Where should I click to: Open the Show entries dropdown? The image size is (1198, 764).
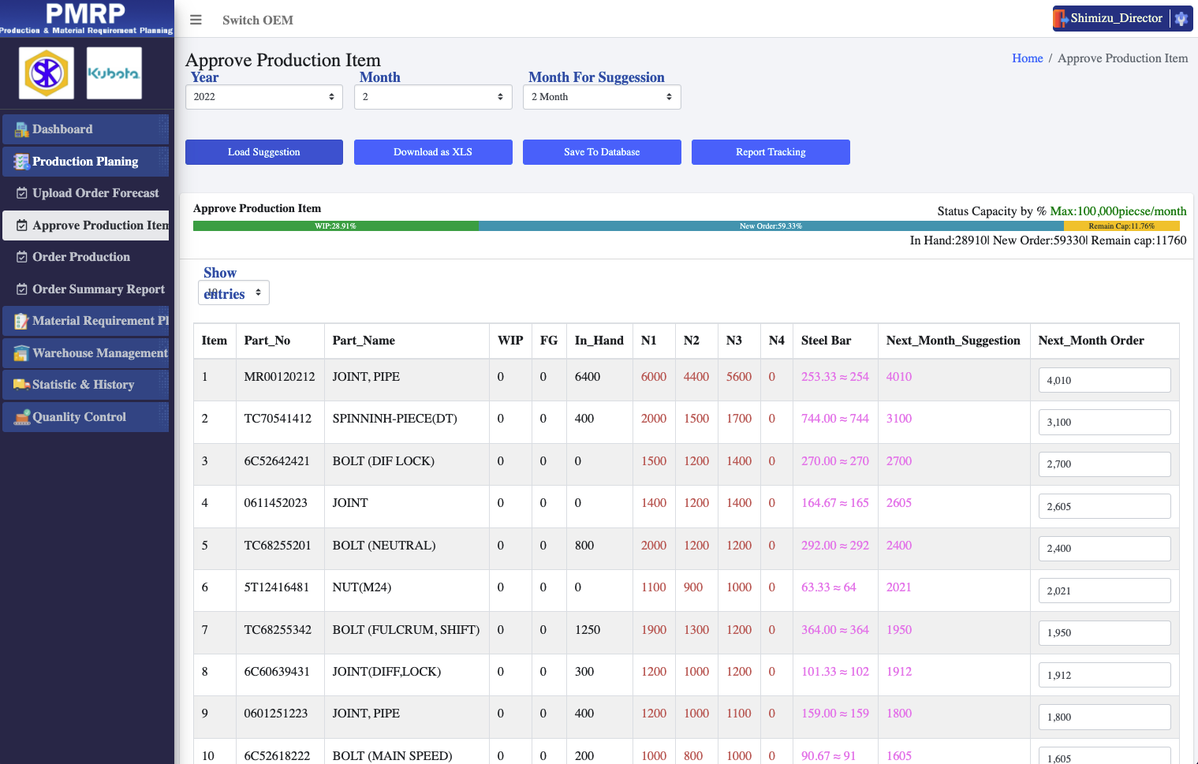click(x=233, y=293)
